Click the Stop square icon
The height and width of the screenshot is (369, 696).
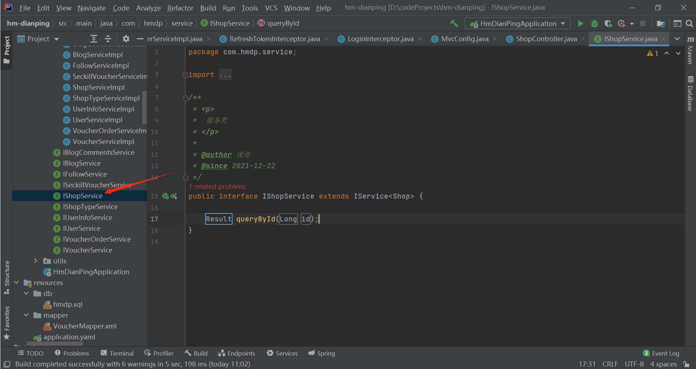point(643,24)
